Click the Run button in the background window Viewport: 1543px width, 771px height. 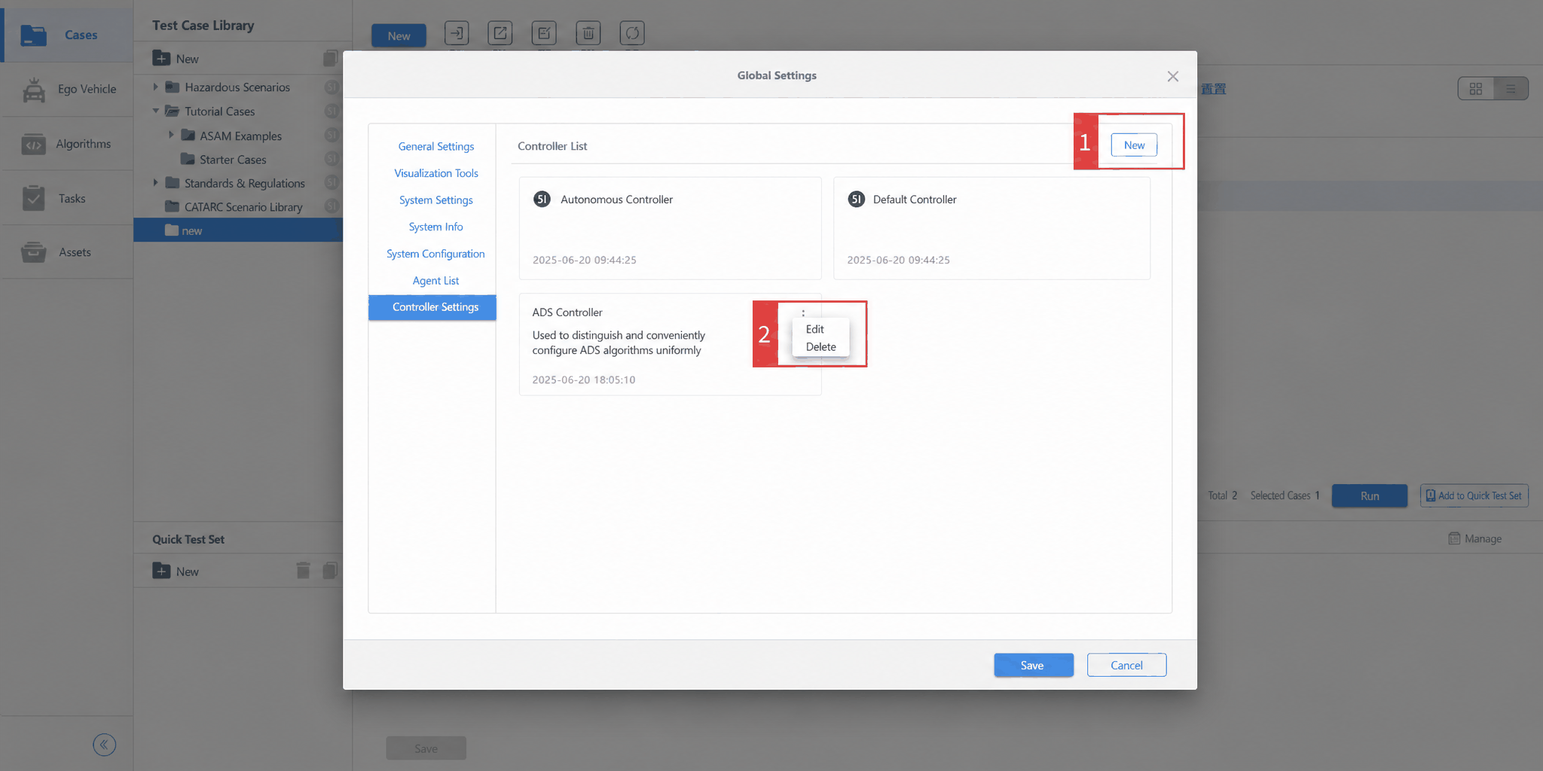click(1369, 495)
